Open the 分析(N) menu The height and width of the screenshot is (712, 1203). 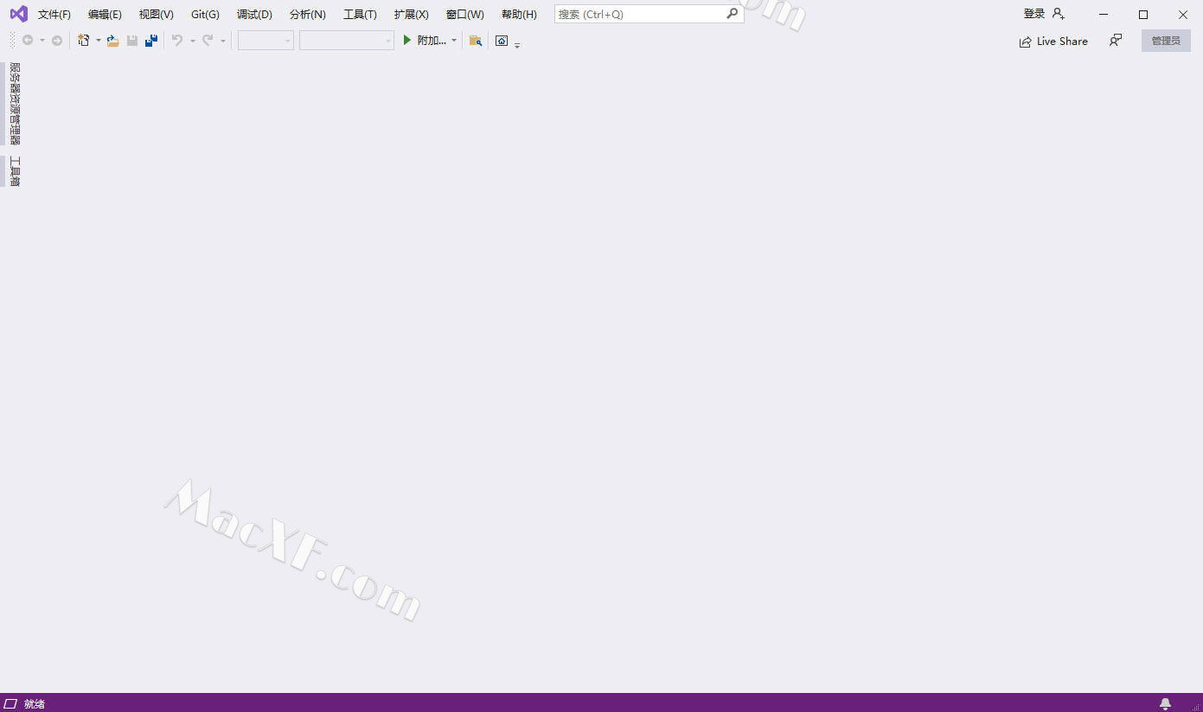(x=307, y=15)
